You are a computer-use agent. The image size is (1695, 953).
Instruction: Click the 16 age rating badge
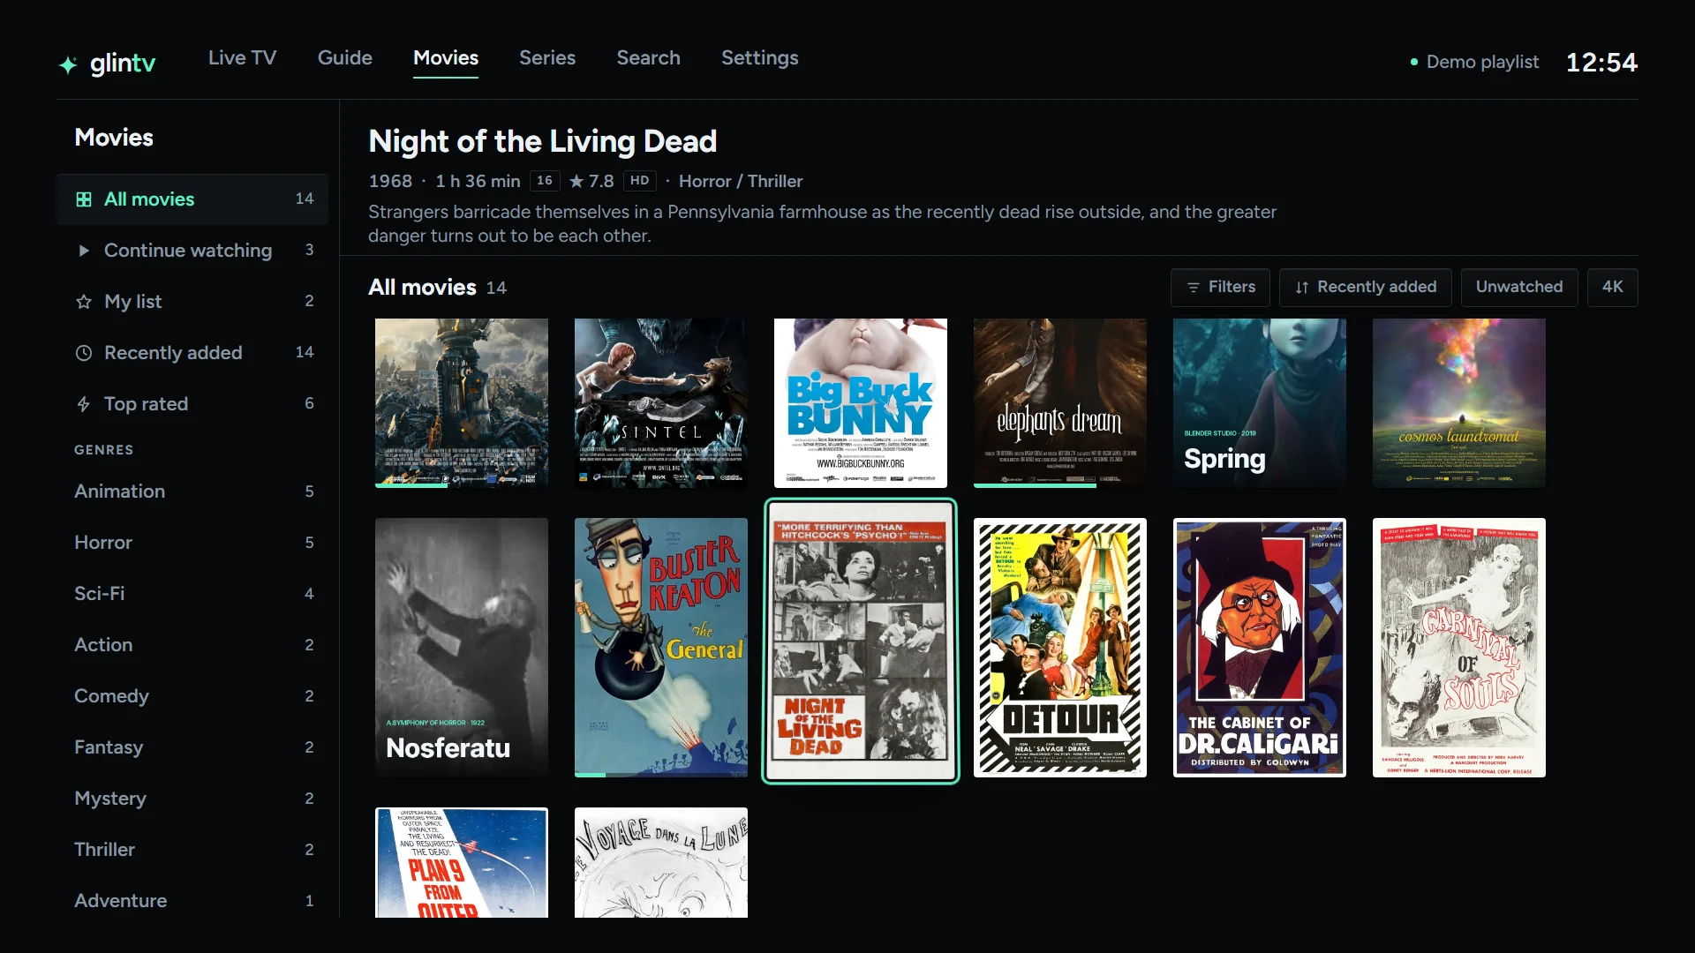click(x=545, y=181)
